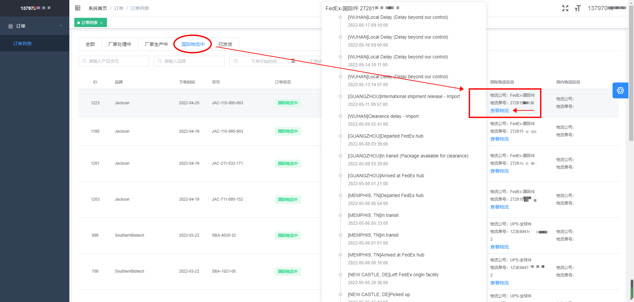
Task: Toggle fullscreen mode icon
Action: (x=565, y=8)
